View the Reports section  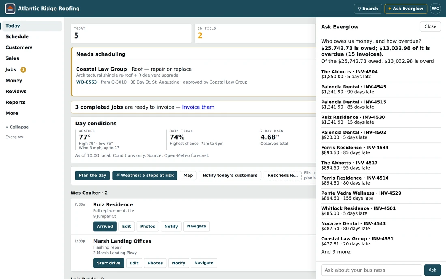31,102
